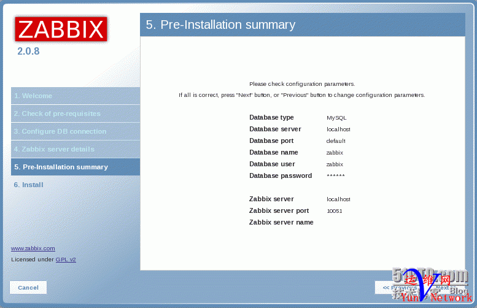This screenshot has width=477, height=308.
Task: Click the MySQL value
Action: pyautogui.click(x=336, y=118)
